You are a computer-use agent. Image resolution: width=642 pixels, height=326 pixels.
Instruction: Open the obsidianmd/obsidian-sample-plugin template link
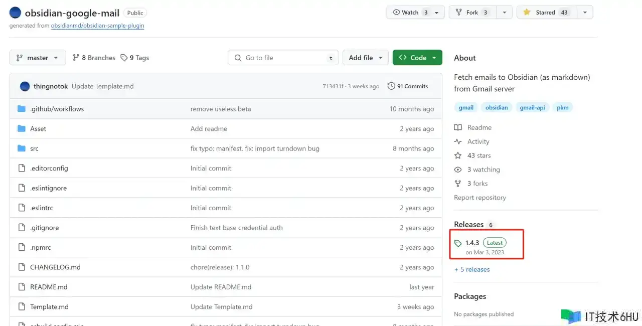(x=97, y=26)
